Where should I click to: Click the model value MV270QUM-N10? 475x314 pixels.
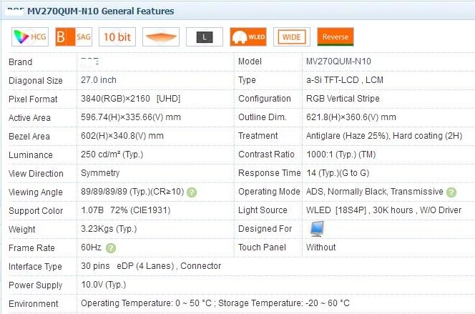338,62
